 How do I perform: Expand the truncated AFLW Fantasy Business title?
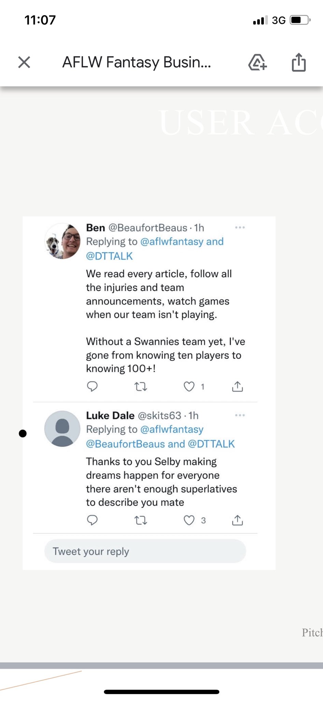click(x=136, y=63)
